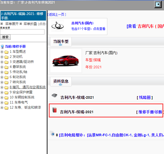Click the red Binrui car thumbnail
Image resolution: width=164 pixels, height=154 pixels.
tap(66, 61)
